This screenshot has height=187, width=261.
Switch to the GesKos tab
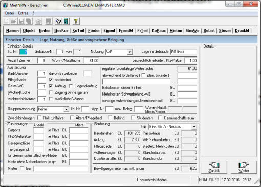pos(61,31)
